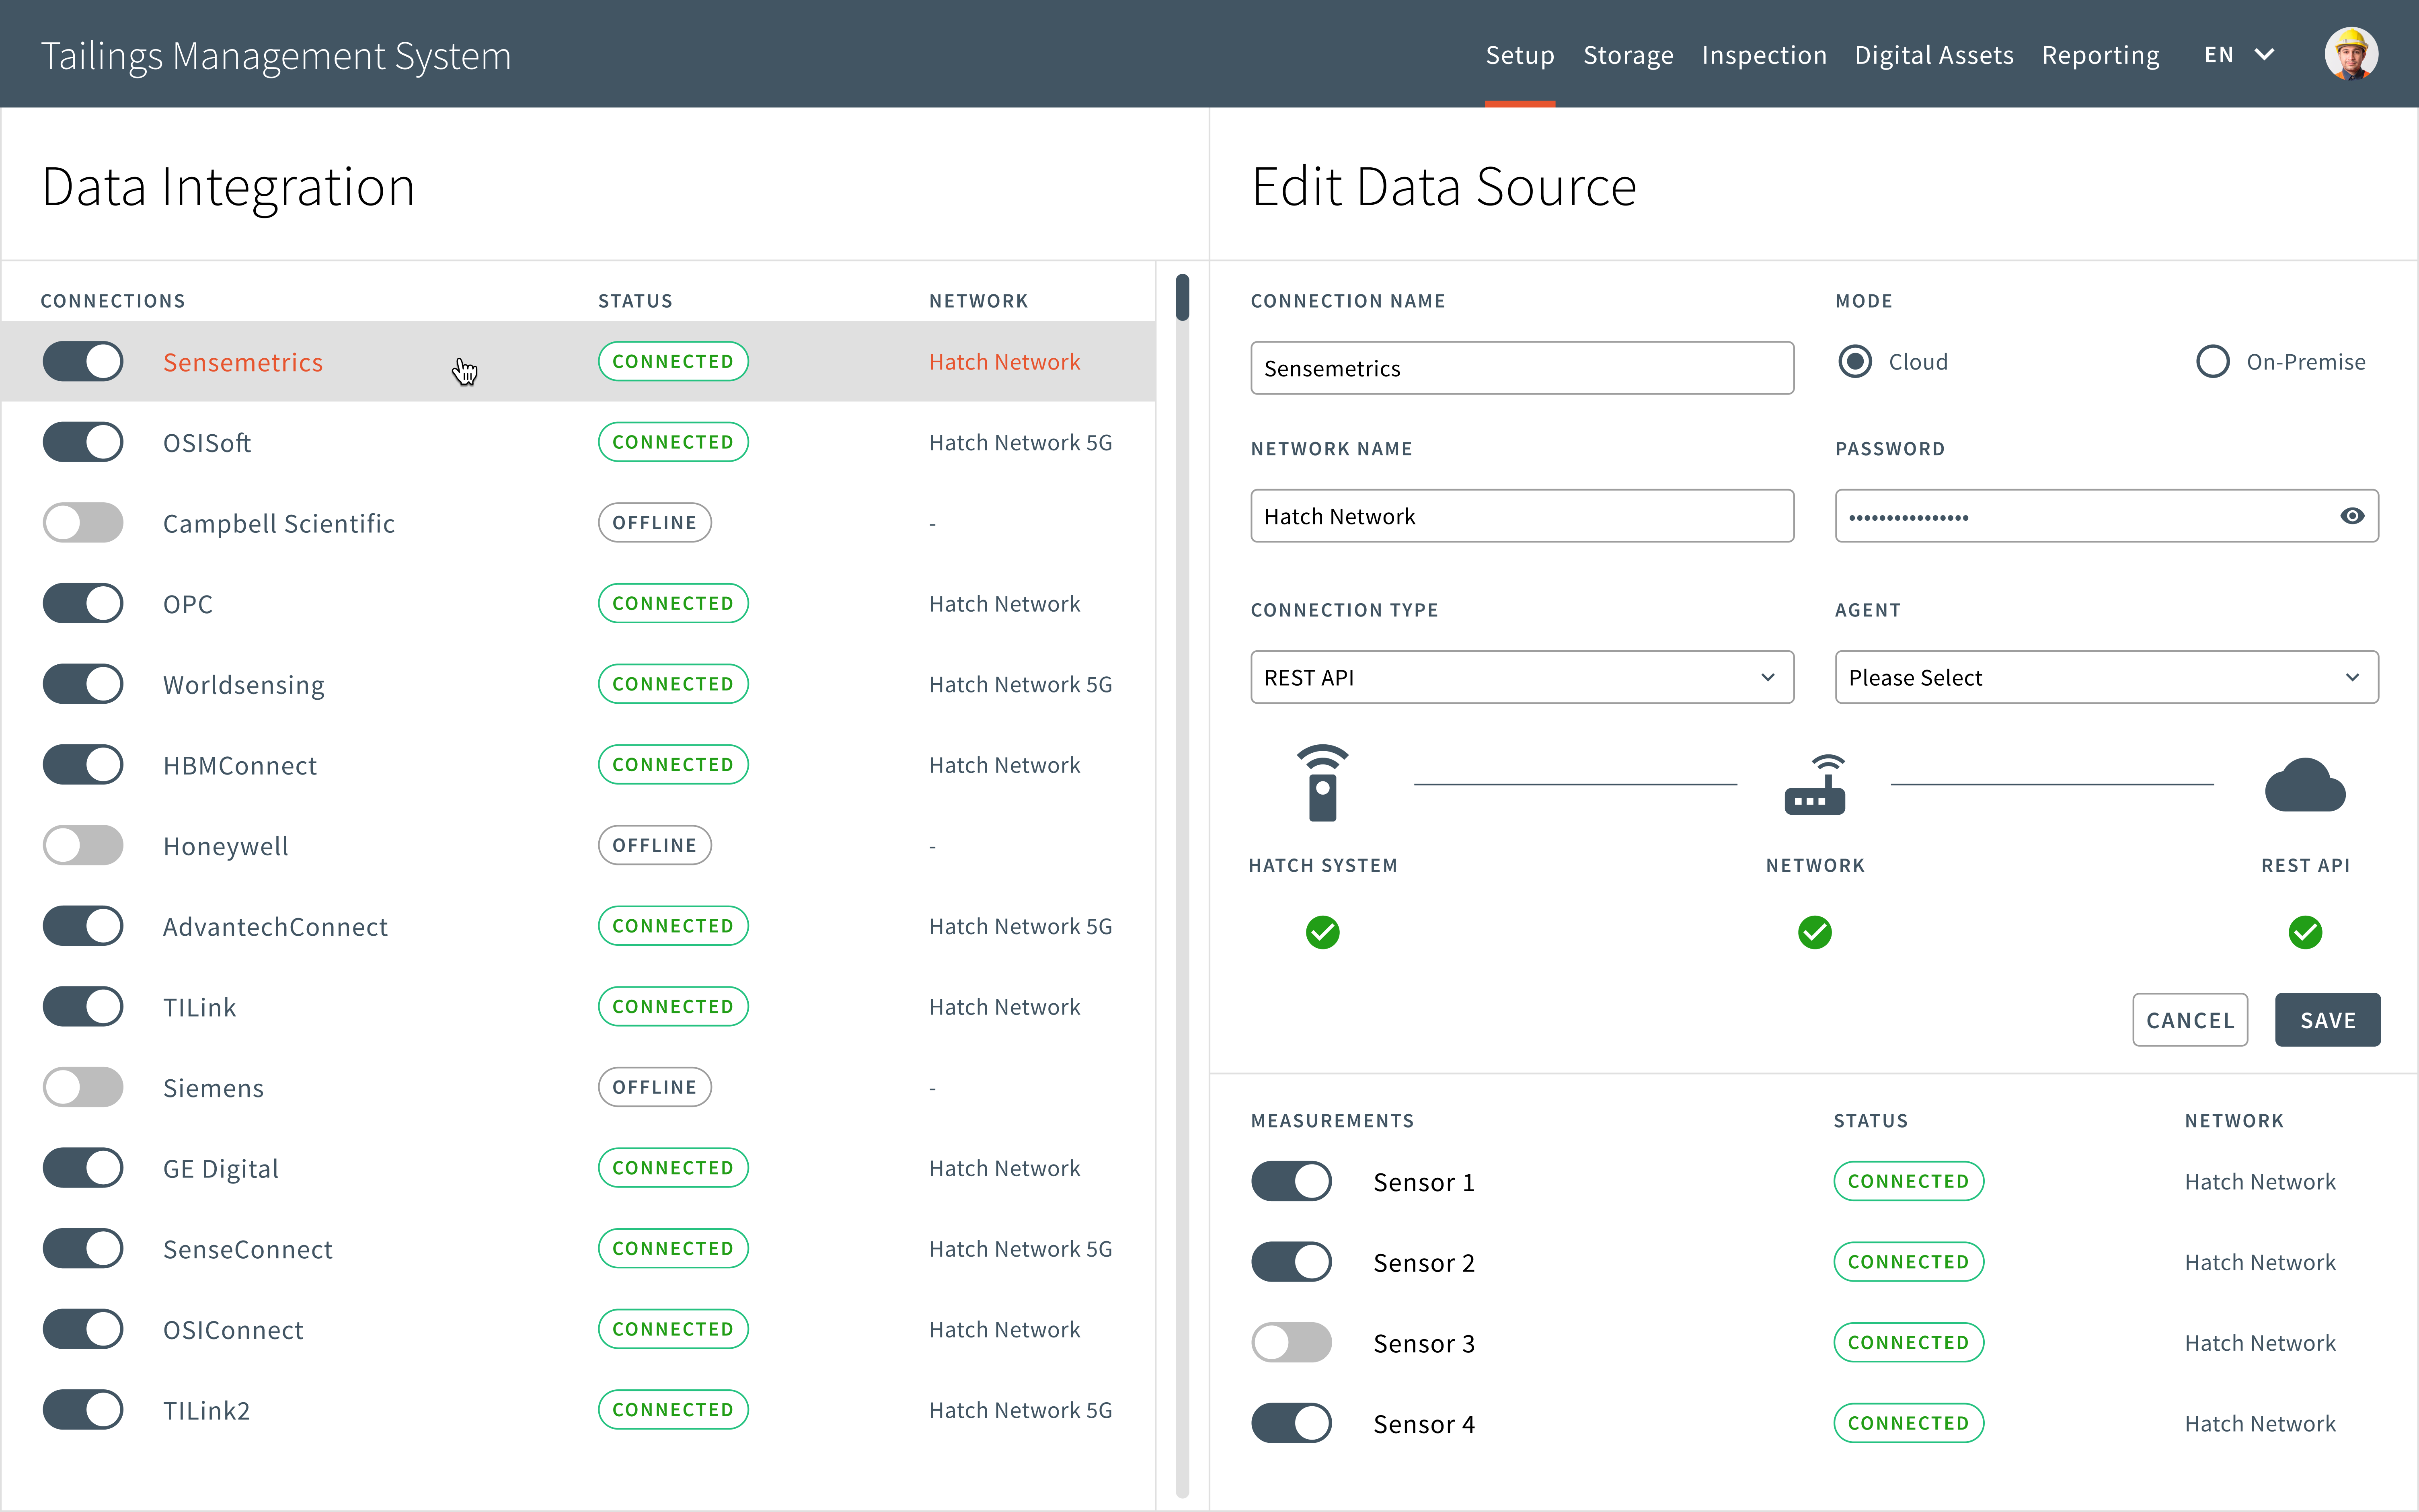Show password with the eye icon
Viewport: 2419px width, 1512px height.
(2351, 516)
